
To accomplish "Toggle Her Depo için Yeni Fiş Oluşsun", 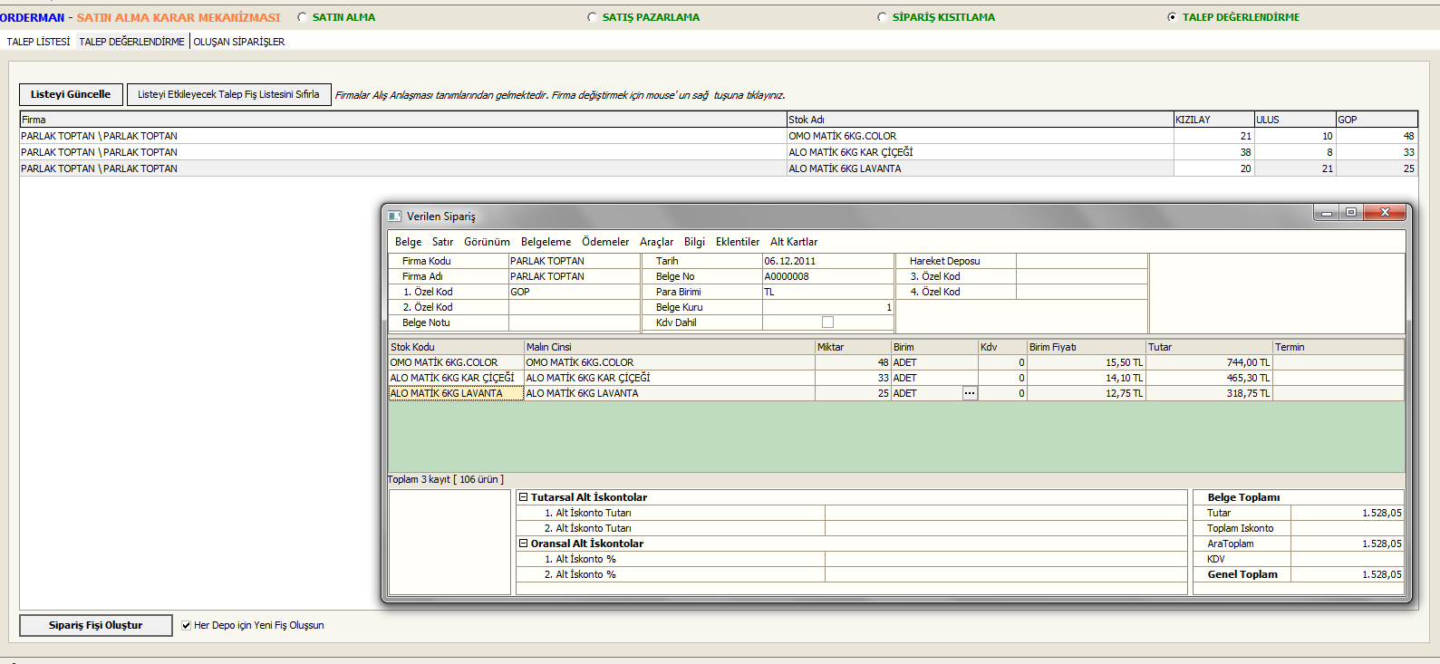I will [186, 625].
